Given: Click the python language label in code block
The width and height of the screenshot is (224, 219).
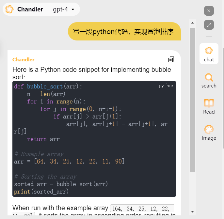Looking at the screenshot, I should coord(166,86).
